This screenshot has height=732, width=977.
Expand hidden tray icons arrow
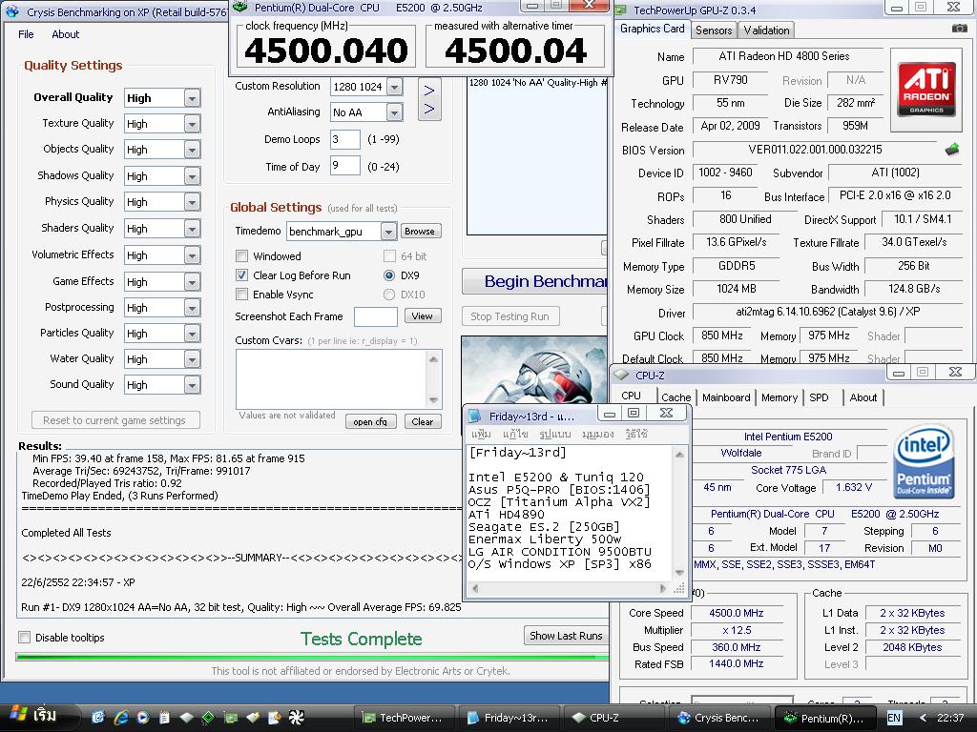pos(923,718)
